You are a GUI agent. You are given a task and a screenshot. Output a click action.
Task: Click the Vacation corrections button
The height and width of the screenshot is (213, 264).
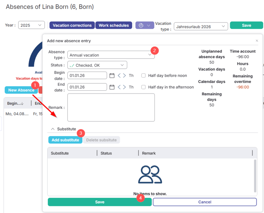coord(72,26)
